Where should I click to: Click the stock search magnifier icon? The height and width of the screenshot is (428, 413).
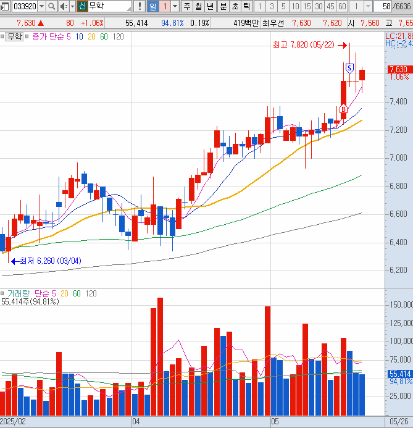[x=51, y=6]
